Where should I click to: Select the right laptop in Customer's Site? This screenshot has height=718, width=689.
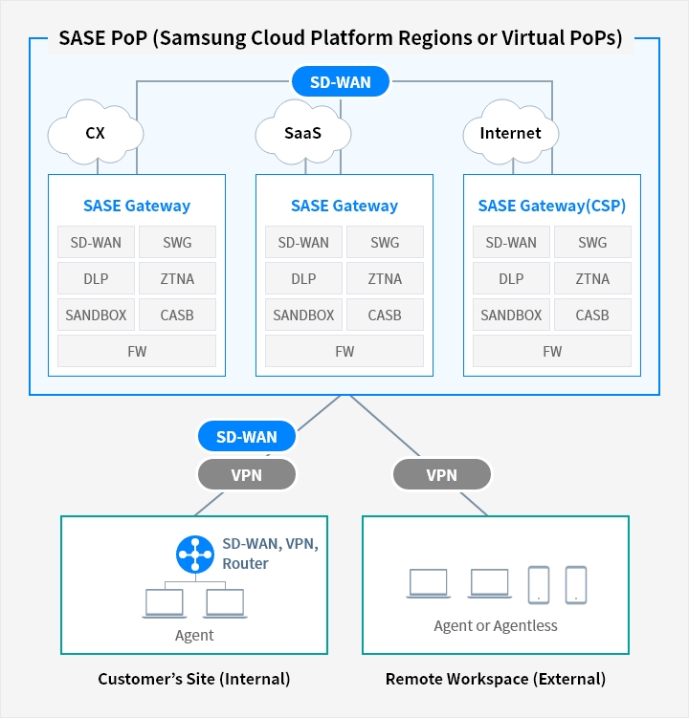tap(225, 604)
